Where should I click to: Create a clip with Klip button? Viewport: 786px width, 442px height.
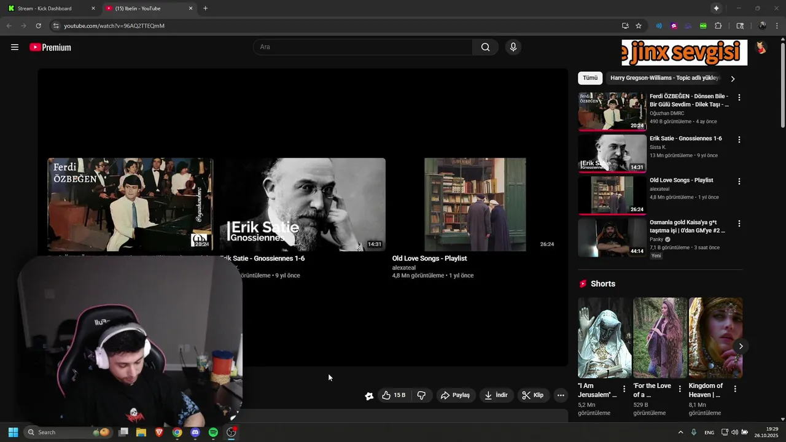pos(532,395)
